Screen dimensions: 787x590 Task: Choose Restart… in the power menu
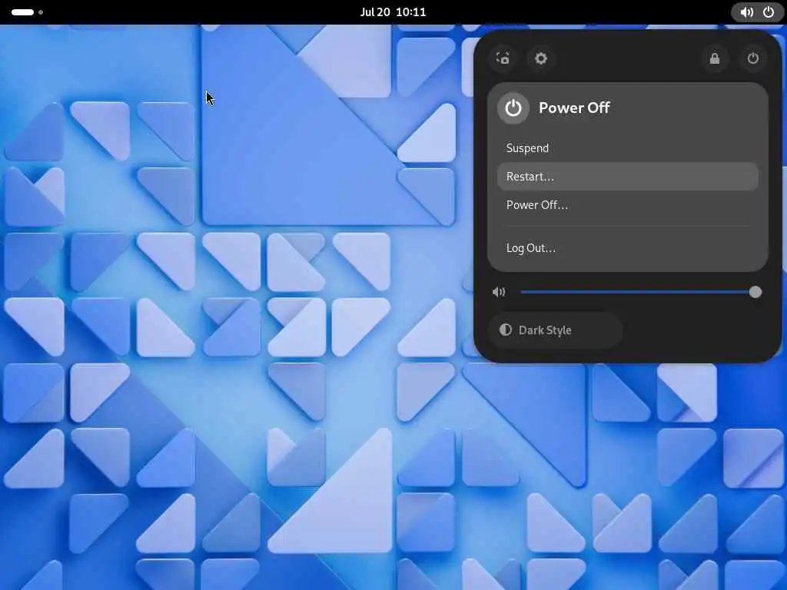[627, 177]
